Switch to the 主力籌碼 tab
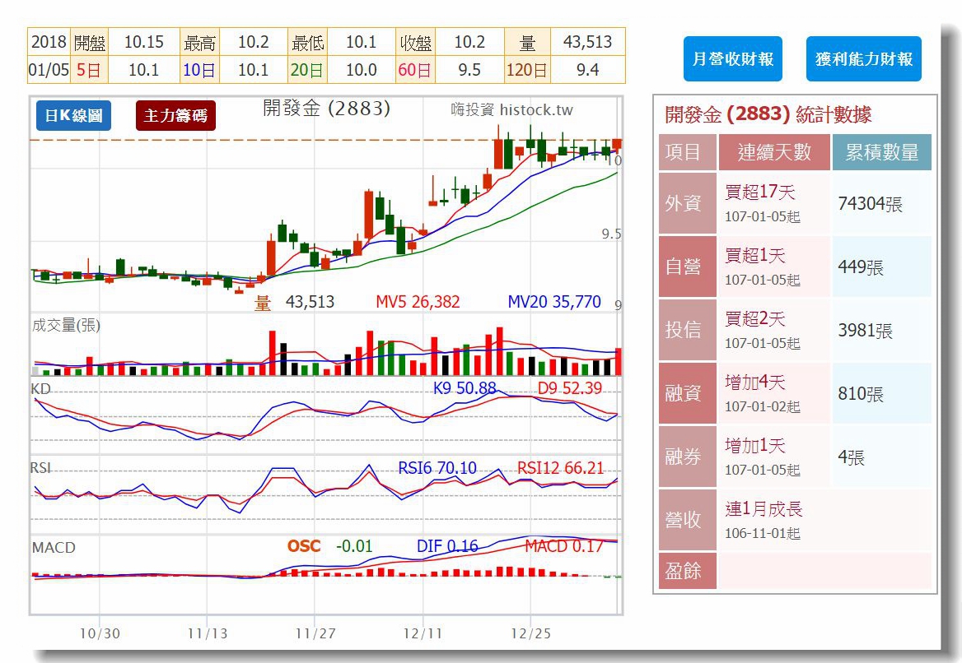 tap(175, 115)
